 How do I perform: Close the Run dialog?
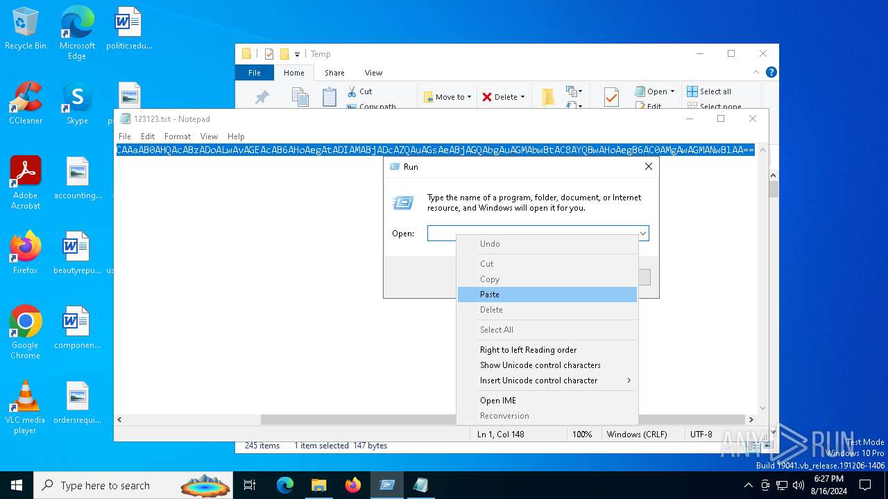coord(649,166)
